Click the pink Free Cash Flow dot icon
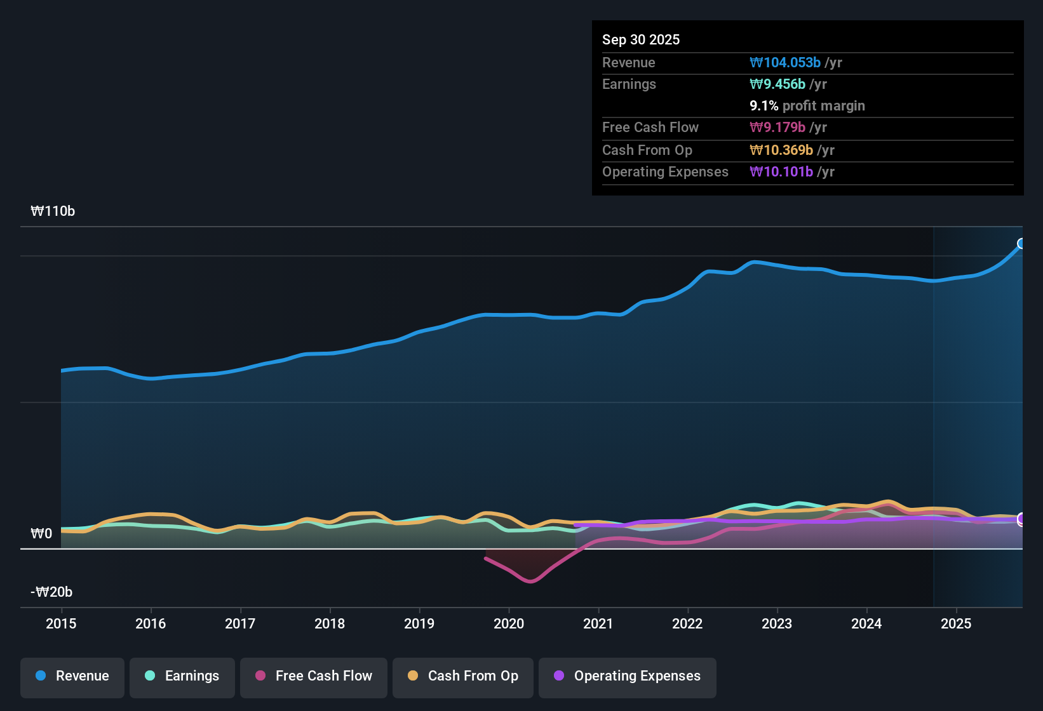Image resolution: width=1043 pixels, height=711 pixels. (260, 676)
